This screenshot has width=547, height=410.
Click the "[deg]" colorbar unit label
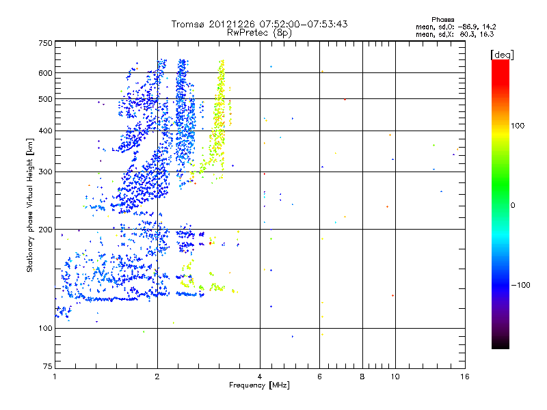click(502, 55)
